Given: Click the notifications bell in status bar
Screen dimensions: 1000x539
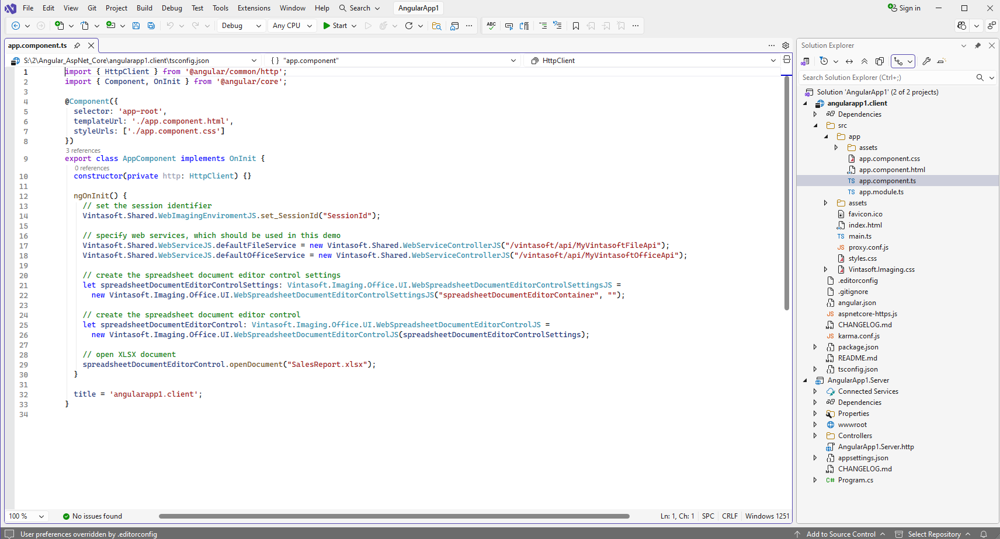Looking at the screenshot, I should tap(984, 534).
